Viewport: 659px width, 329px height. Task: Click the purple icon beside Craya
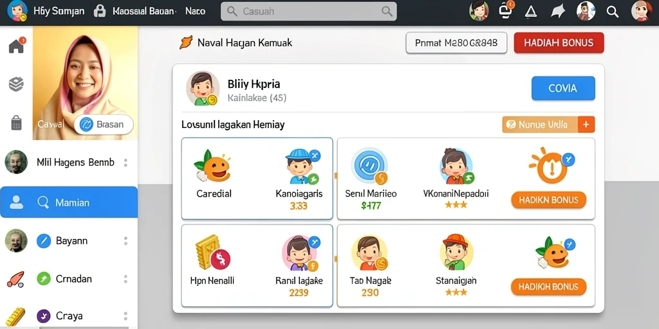pyautogui.click(x=44, y=316)
